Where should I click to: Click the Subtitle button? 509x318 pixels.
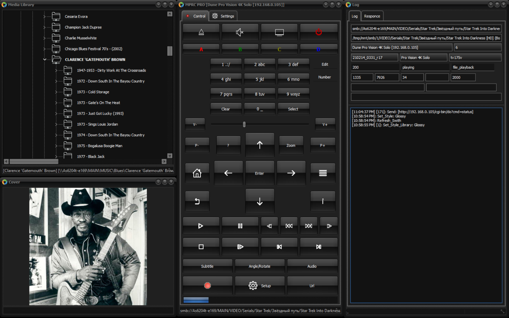coord(207,266)
